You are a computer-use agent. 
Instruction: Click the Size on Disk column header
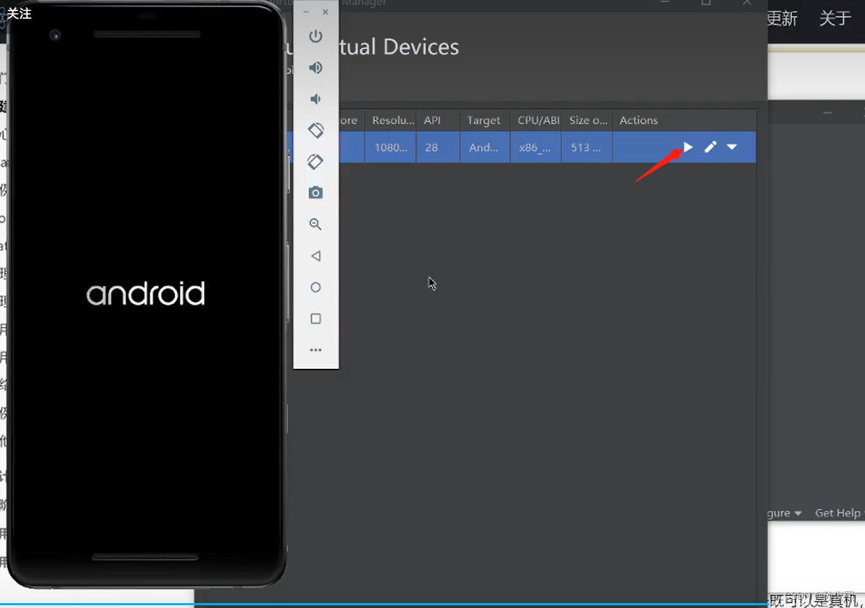[x=588, y=121]
